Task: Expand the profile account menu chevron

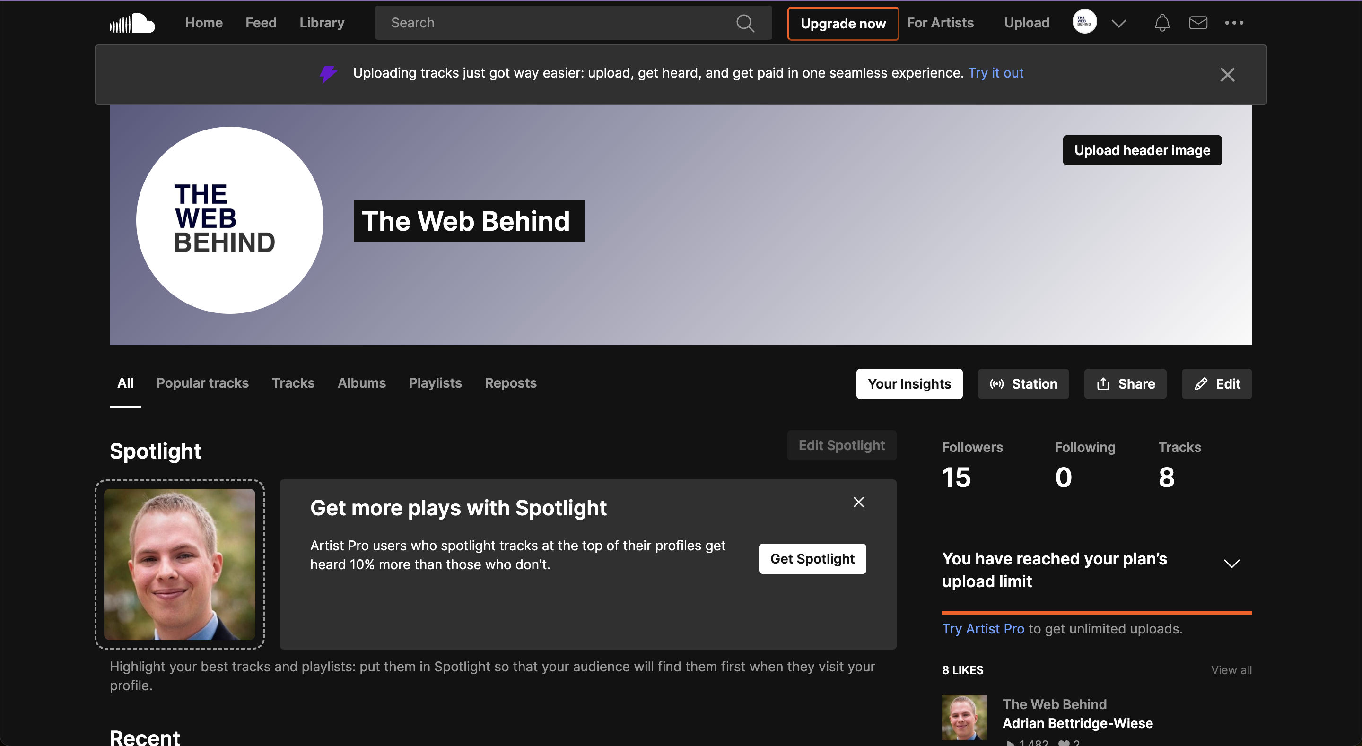Action: click(x=1118, y=23)
